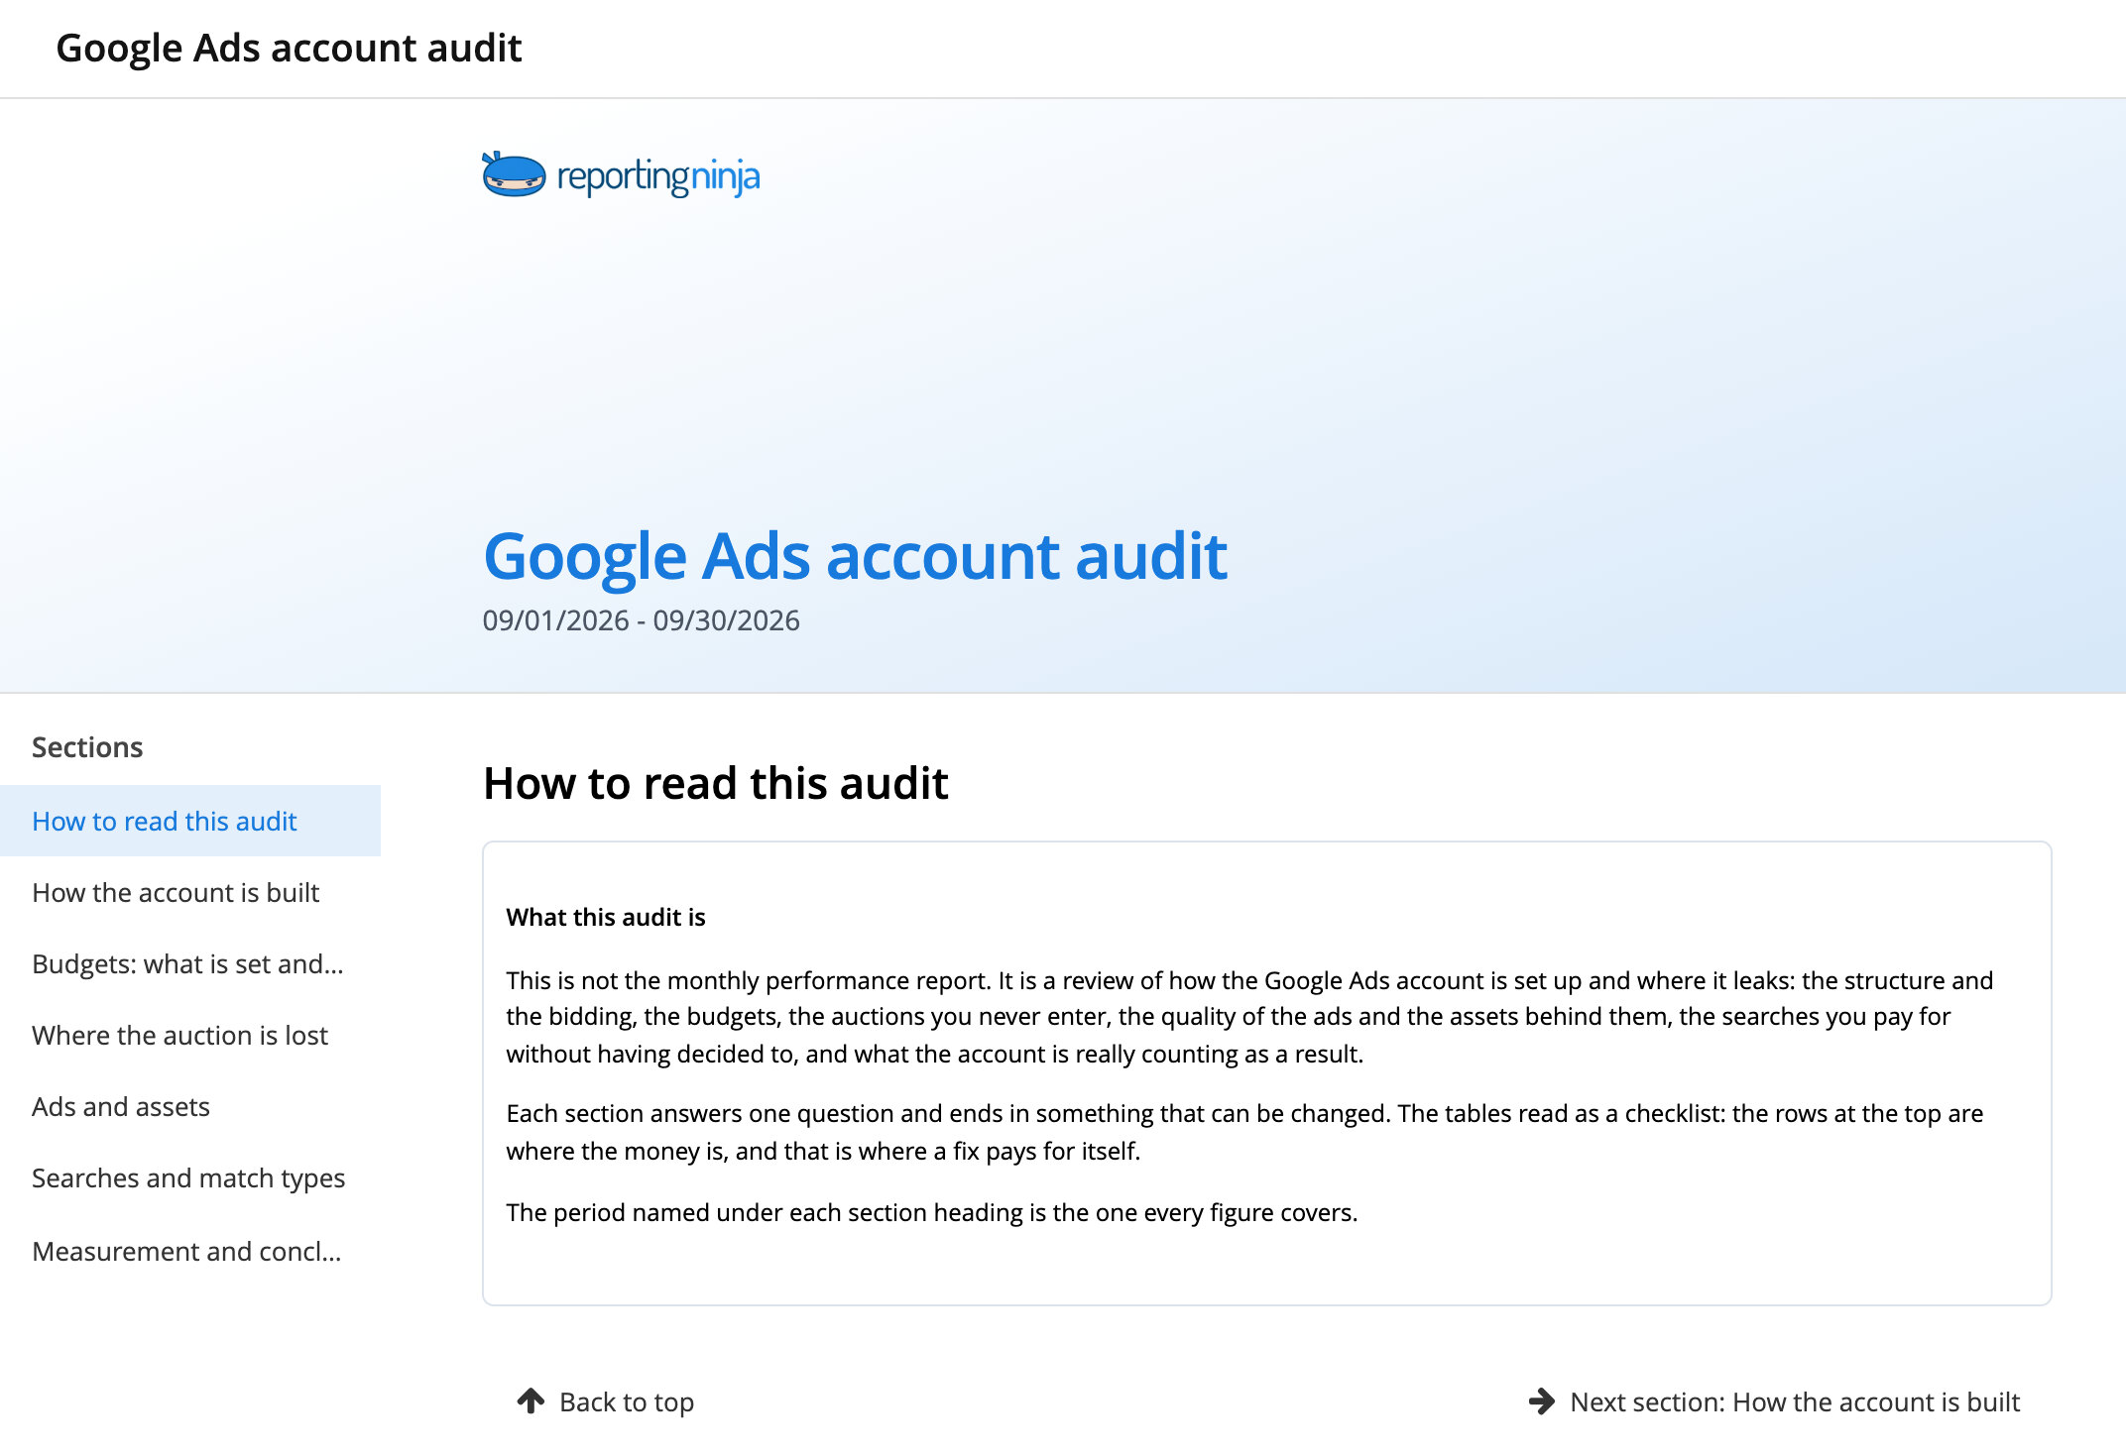The width and height of the screenshot is (2126, 1455).
Task: Open the 'Ads and assets' section
Action: click(189, 1106)
